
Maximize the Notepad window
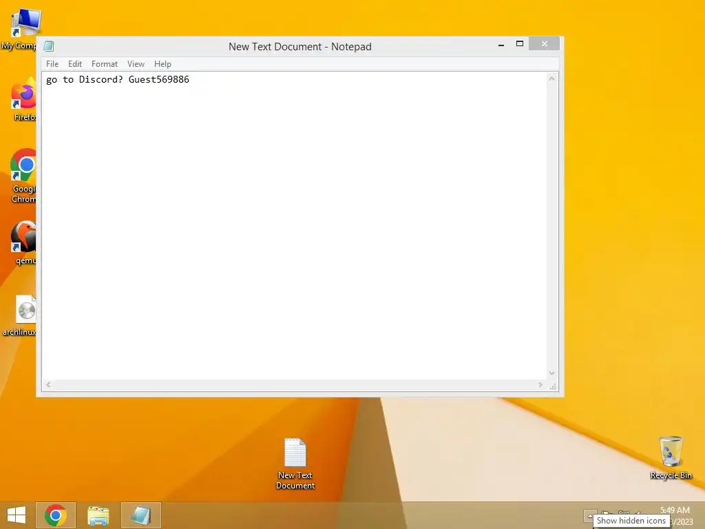click(x=520, y=43)
